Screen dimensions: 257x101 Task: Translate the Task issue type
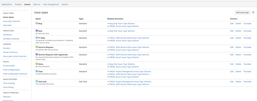247,72
